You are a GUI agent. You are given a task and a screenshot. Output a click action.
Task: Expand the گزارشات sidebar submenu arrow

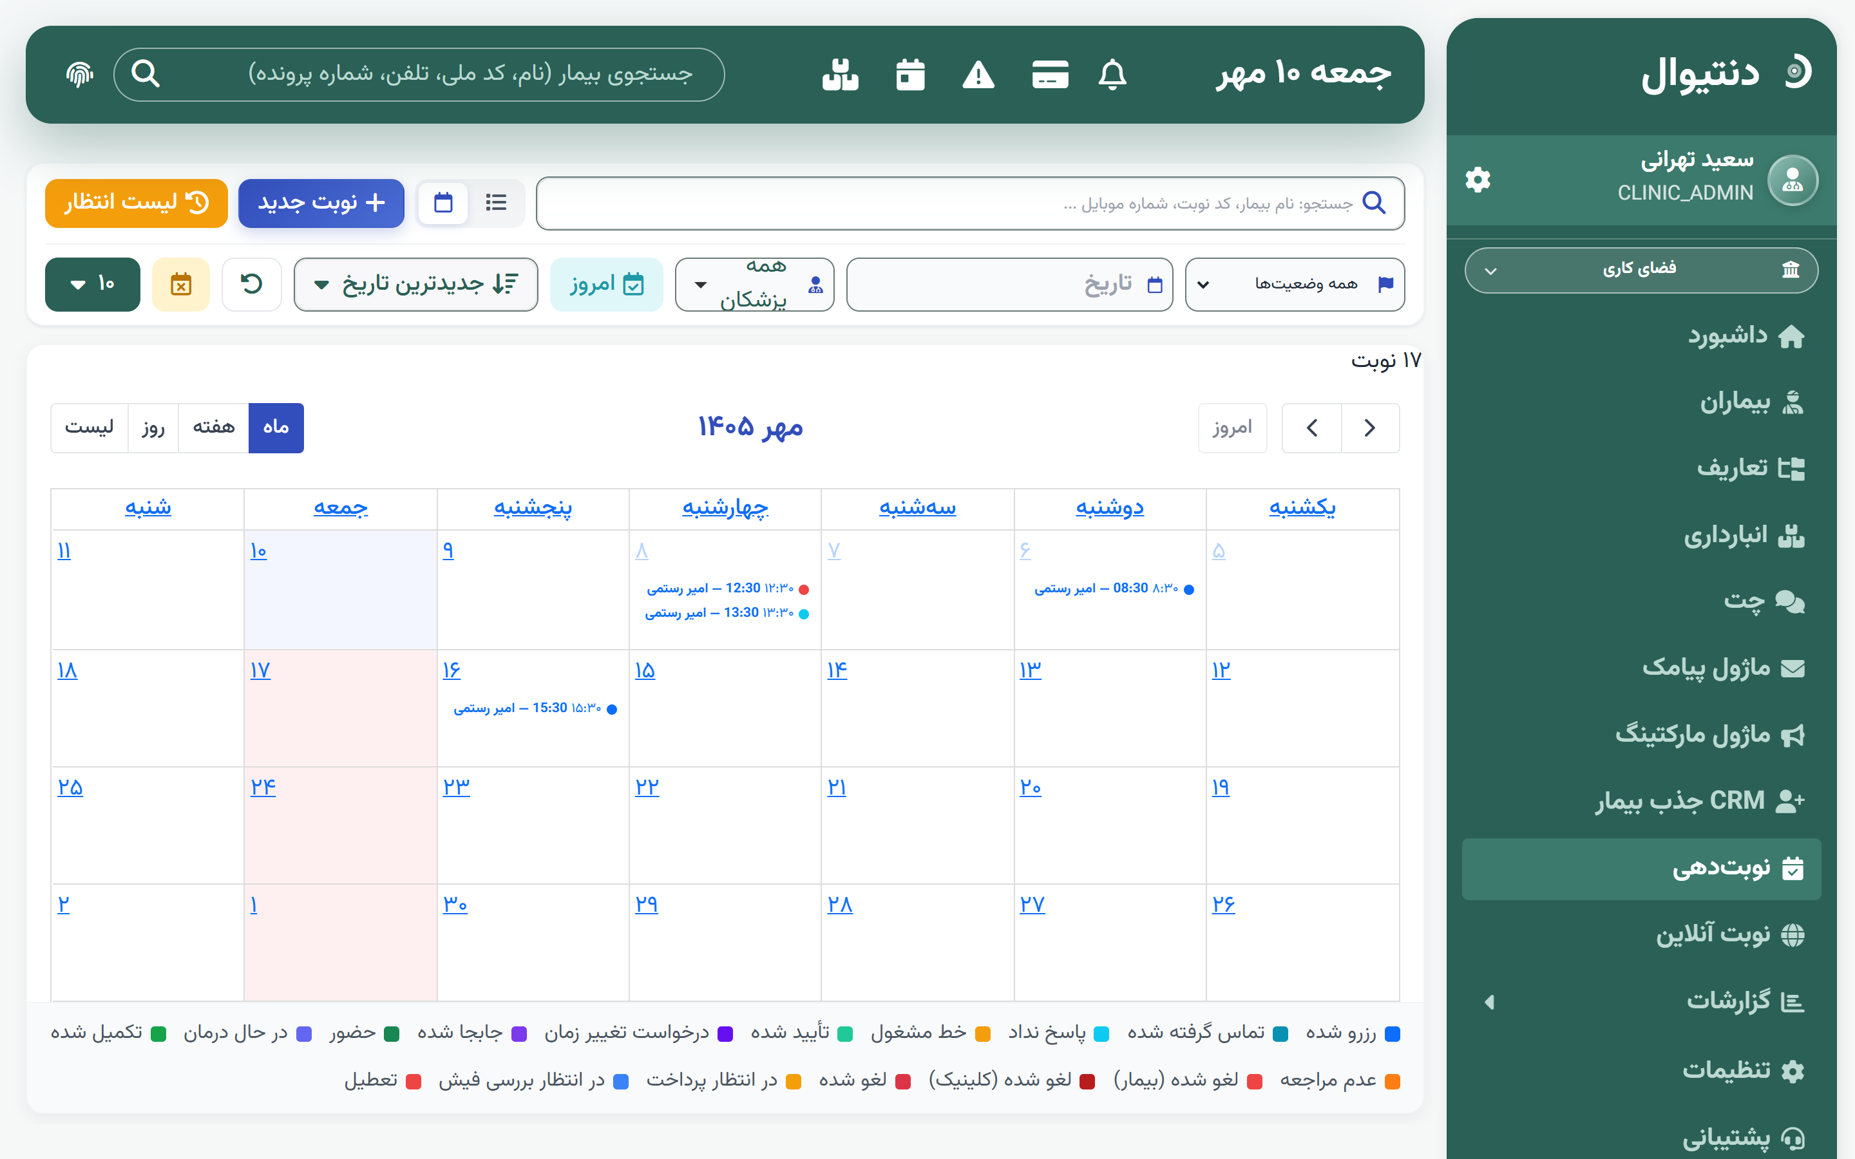[1489, 1002]
